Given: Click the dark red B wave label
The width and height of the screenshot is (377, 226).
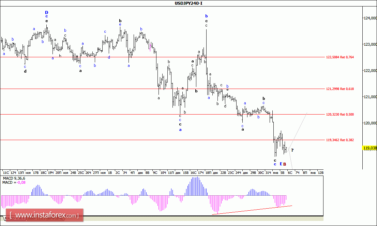Looking at the screenshot, I should click(x=285, y=164).
